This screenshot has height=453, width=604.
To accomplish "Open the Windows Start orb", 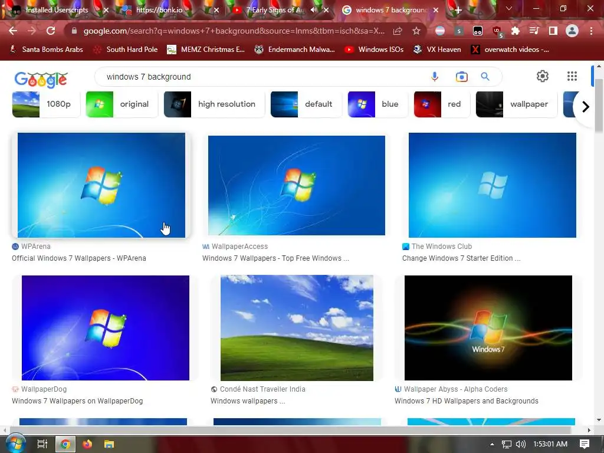I will tap(15, 444).
